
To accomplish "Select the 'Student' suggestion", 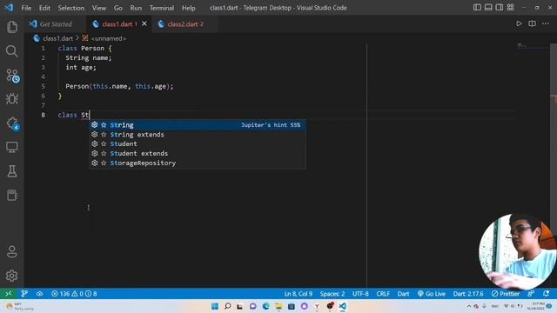I will [198, 143].
